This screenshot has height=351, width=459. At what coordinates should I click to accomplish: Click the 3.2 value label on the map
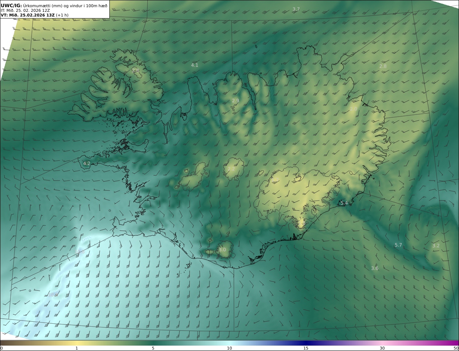click(x=436, y=245)
